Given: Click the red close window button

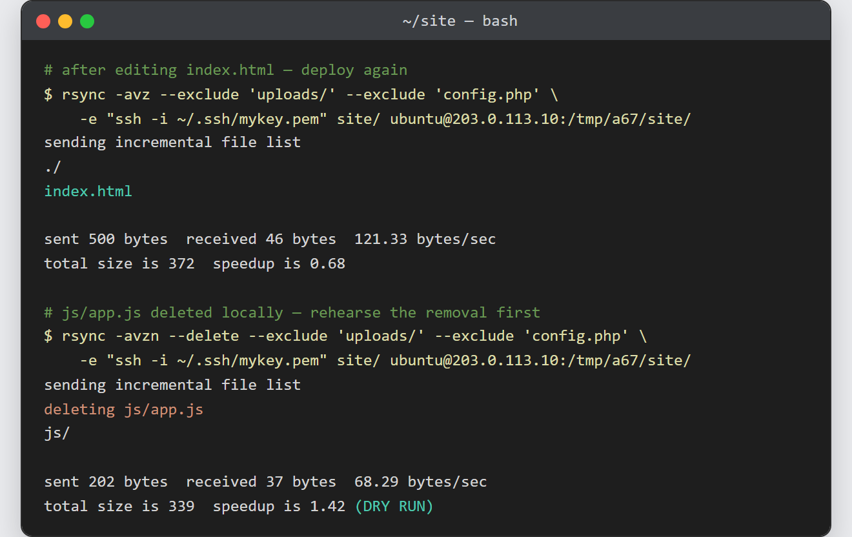Looking at the screenshot, I should point(43,21).
